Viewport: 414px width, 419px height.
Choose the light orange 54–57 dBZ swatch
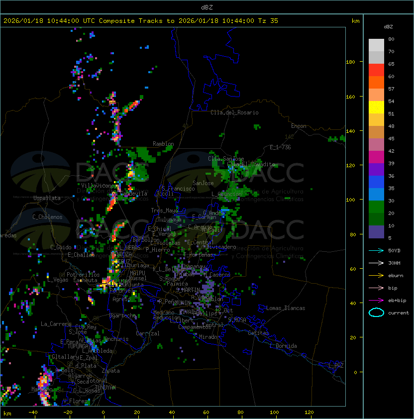[376, 95]
